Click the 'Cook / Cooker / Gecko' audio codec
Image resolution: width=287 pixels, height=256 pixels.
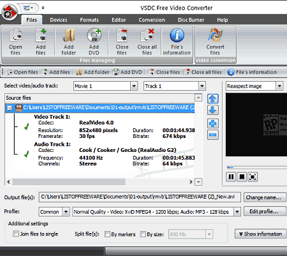coord(128,150)
